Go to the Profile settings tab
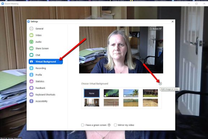This screenshot has height=139, width=208. 39,75
